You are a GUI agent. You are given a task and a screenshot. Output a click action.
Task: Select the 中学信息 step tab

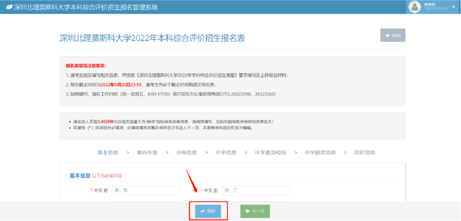226,152
